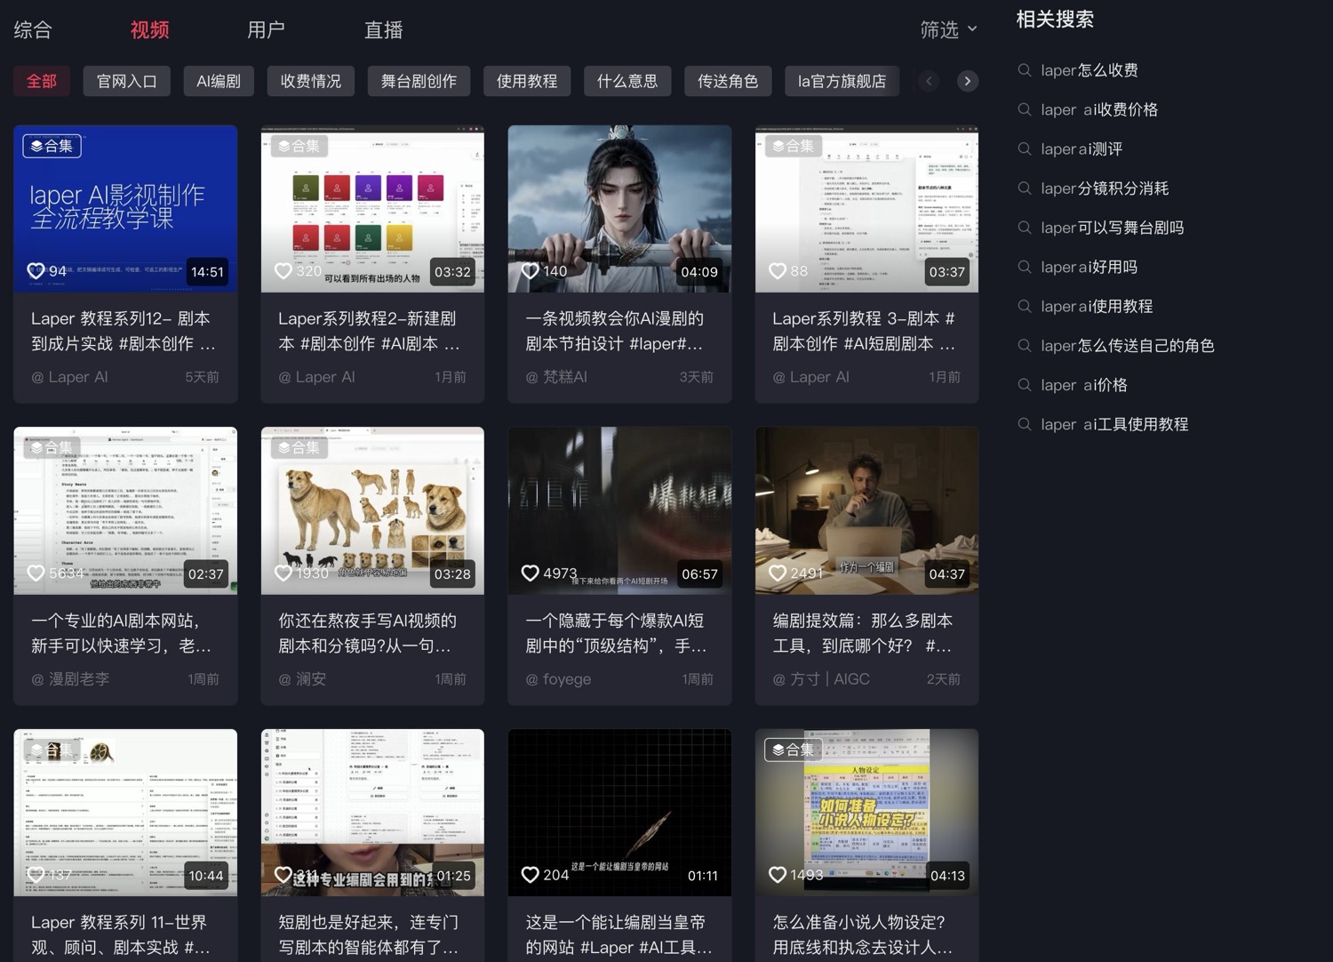Select the 全部 filter tag
Screen dimensions: 1333x962
pos(42,81)
